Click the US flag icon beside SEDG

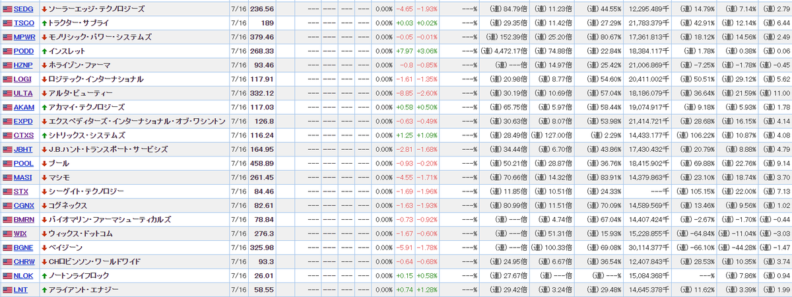tap(7, 9)
